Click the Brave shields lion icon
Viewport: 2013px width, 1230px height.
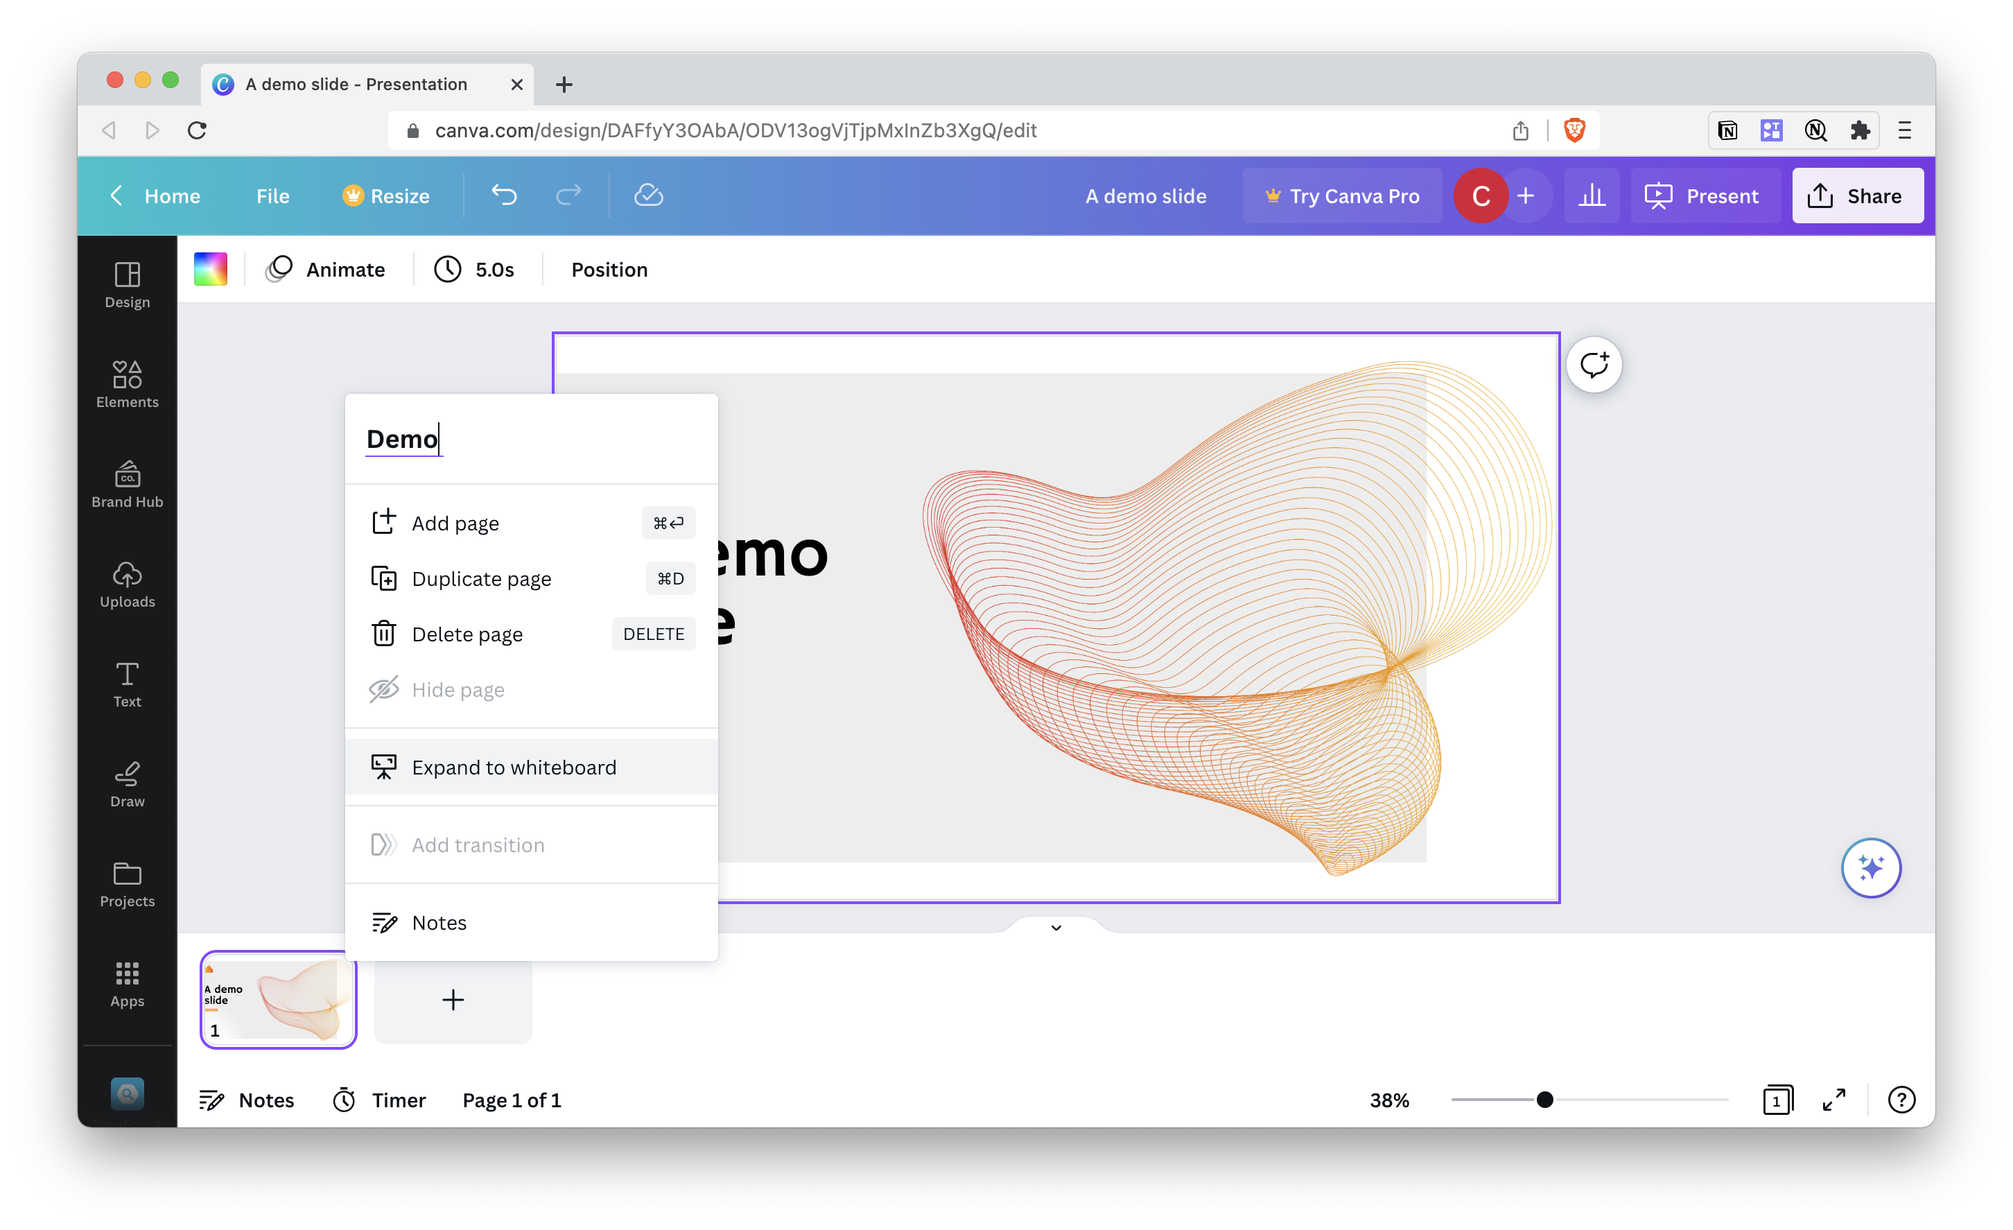coord(1574,130)
